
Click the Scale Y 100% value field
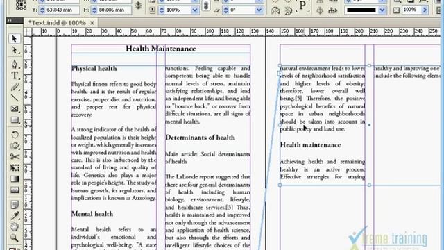[x=178, y=10]
